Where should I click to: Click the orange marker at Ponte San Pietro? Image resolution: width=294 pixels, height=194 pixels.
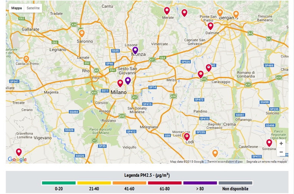coord(220,12)
